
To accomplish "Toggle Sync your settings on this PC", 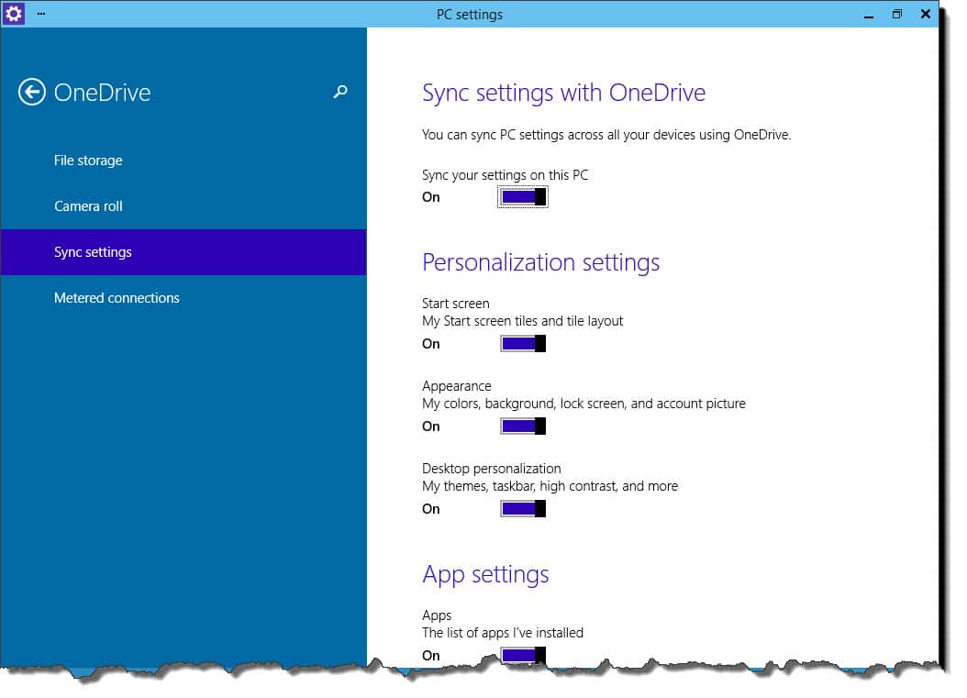I will click(523, 196).
